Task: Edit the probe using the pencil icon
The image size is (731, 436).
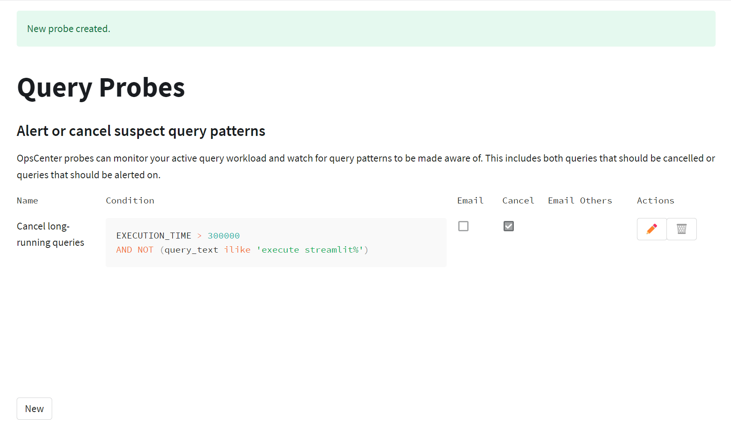Action: [651, 229]
